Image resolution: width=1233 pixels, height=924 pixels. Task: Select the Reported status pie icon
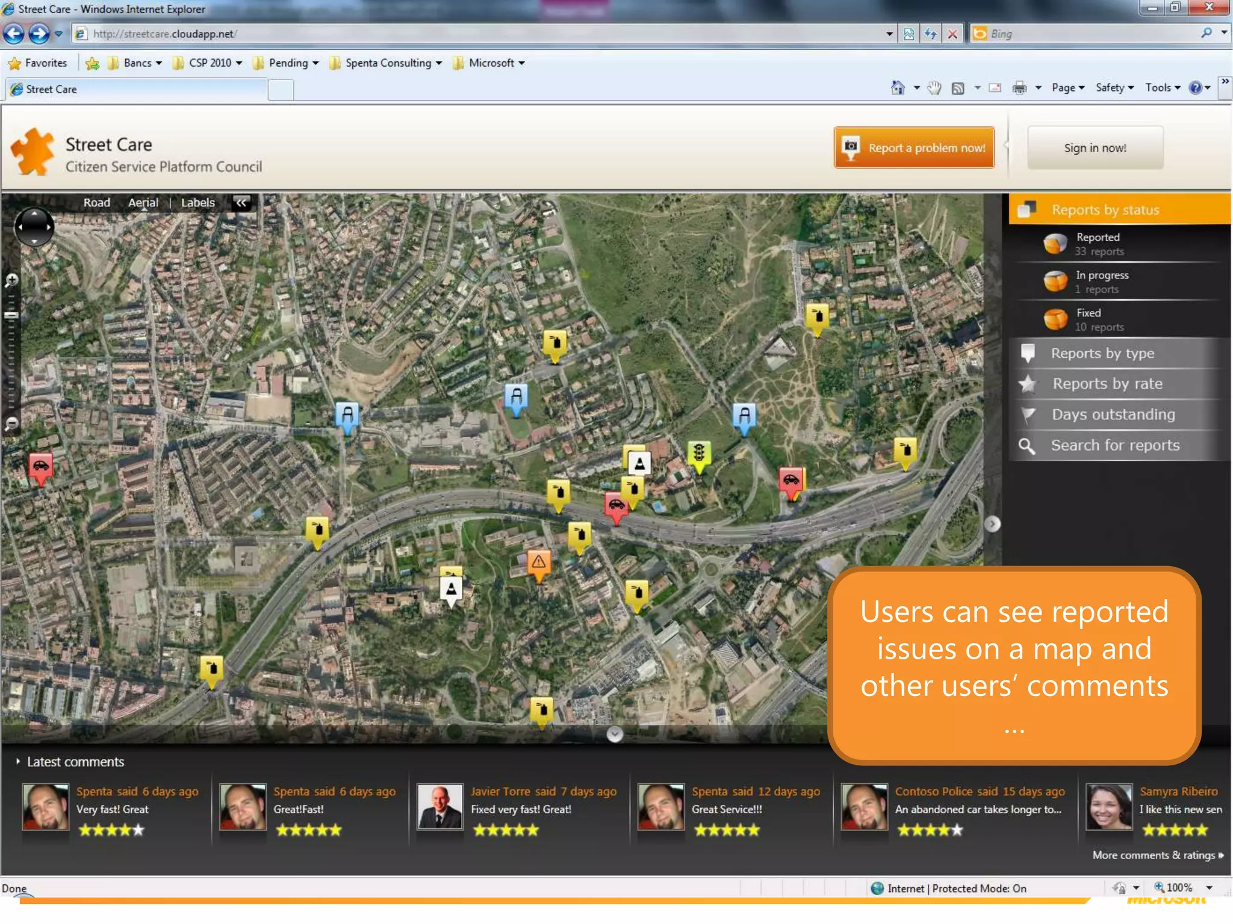(1055, 244)
